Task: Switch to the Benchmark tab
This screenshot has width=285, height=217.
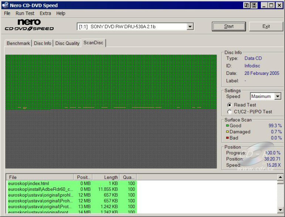Action: click(x=18, y=43)
